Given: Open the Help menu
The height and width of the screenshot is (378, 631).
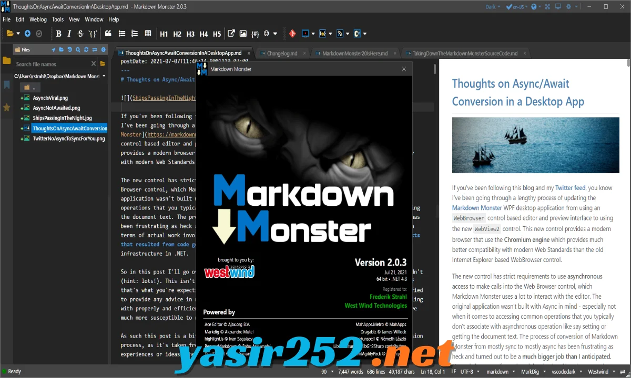Looking at the screenshot, I should tap(114, 19).
